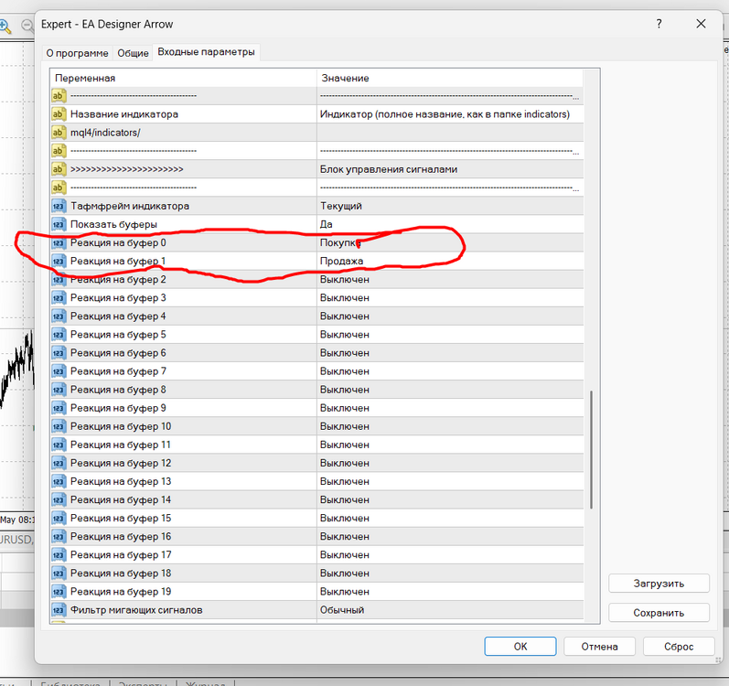
Task: Click icon beside Реакция на буфер 6
Action: 59,353
